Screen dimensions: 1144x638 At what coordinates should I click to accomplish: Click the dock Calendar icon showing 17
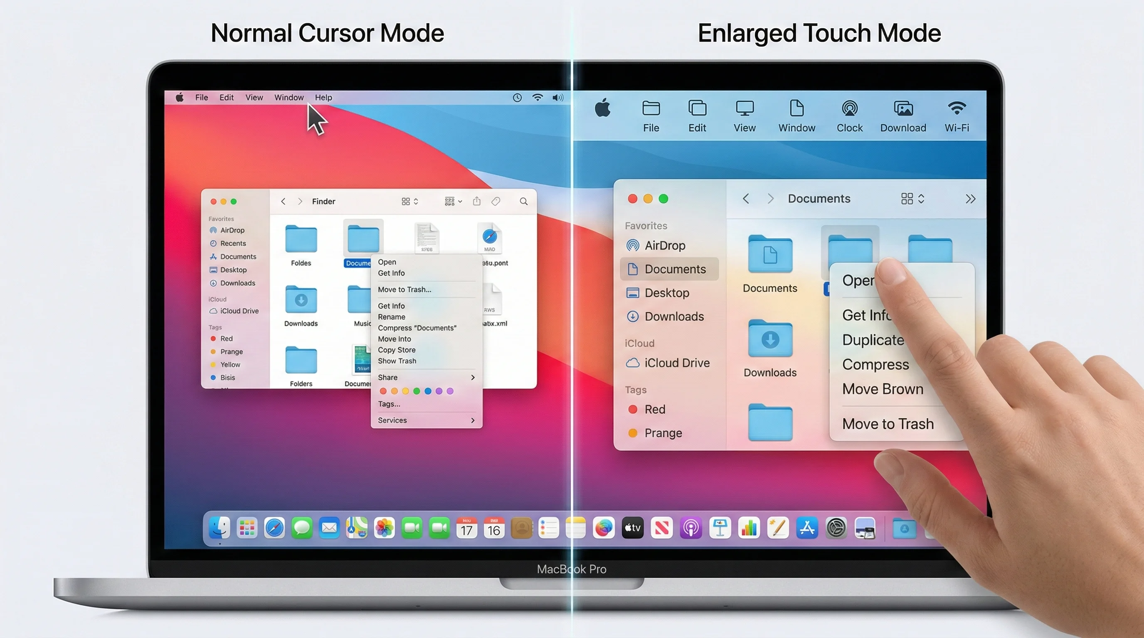pyautogui.click(x=467, y=528)
